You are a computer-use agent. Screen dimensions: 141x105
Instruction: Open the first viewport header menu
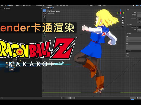click(x=57, y=6)
